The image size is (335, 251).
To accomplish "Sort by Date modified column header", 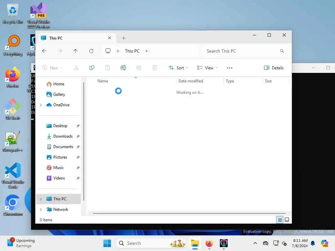I will point(191,81).
